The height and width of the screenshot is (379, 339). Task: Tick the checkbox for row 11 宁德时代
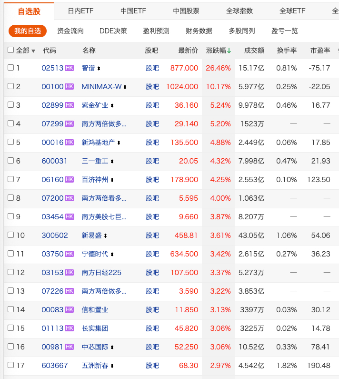10,253
